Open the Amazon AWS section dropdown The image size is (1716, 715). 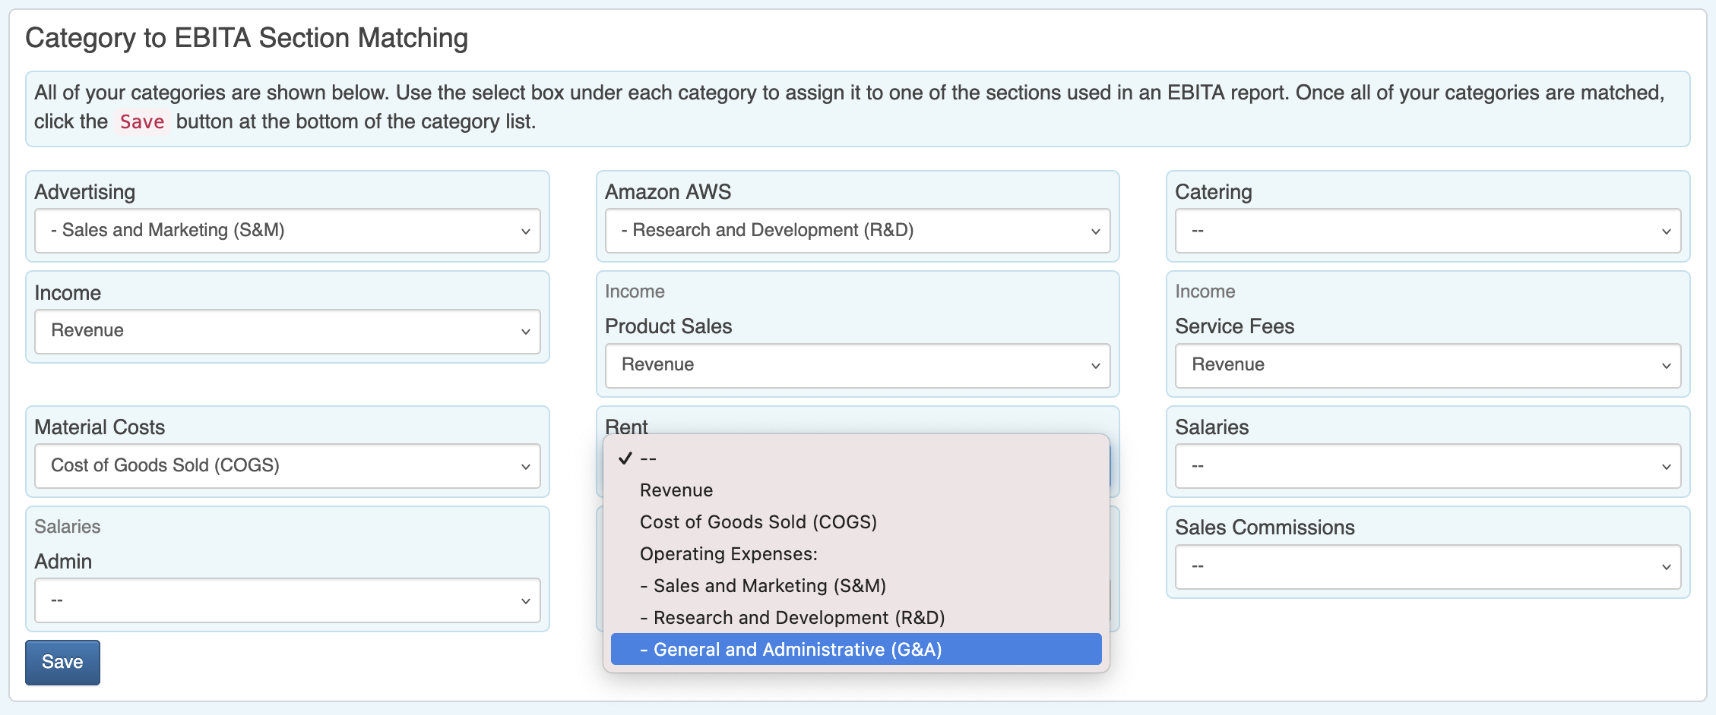[x=857, y=231]
